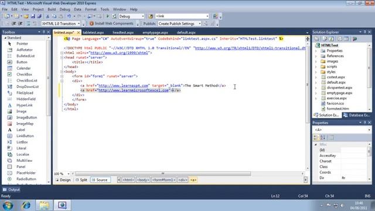Viewport: 375px width, 211px height.
Task: Open the Create Publish Settings dropdown
Action: coord(199,23)
